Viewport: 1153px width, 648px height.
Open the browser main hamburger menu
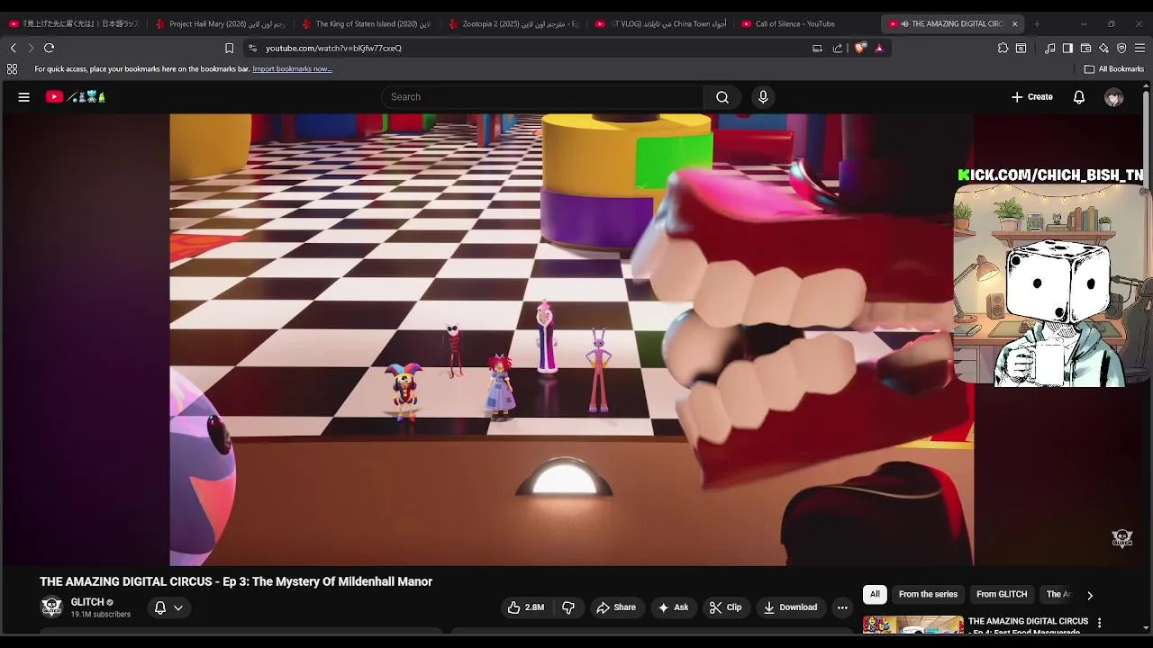(1139, 49)
